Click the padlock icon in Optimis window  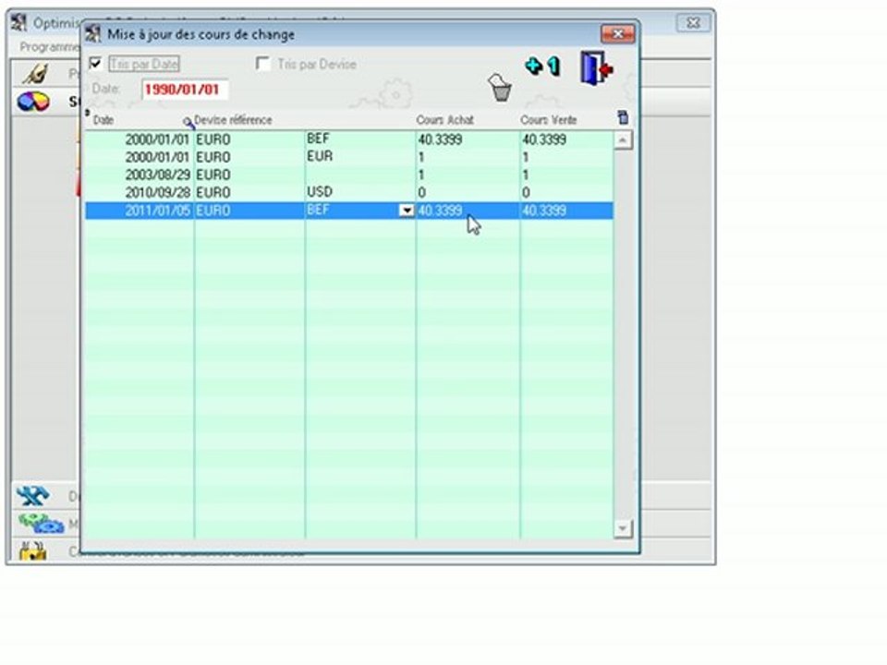pyautogui.click(x=33, y=550)
